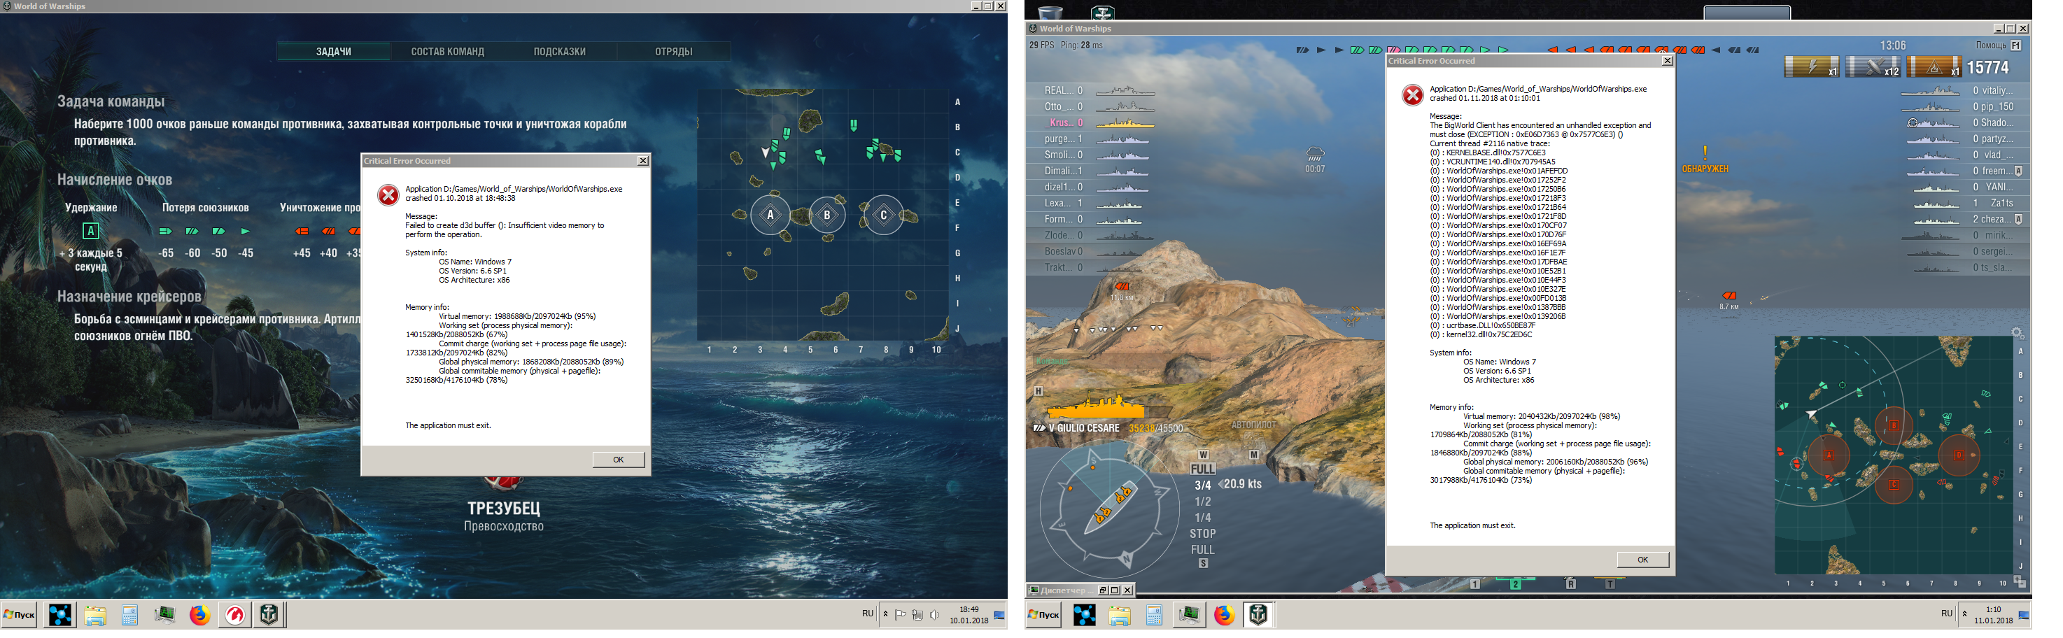
Task: Open the ПОДСКАЗКИ tab
Action: (x=559, y=51)
